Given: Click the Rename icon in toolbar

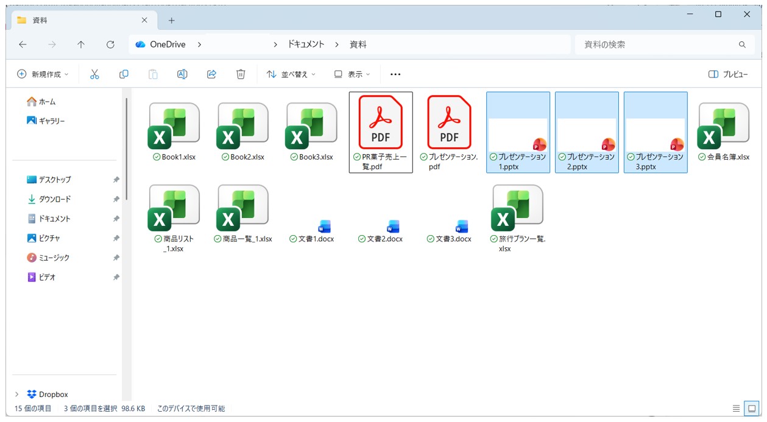Looking at the screenshot, I should [182, 74].
